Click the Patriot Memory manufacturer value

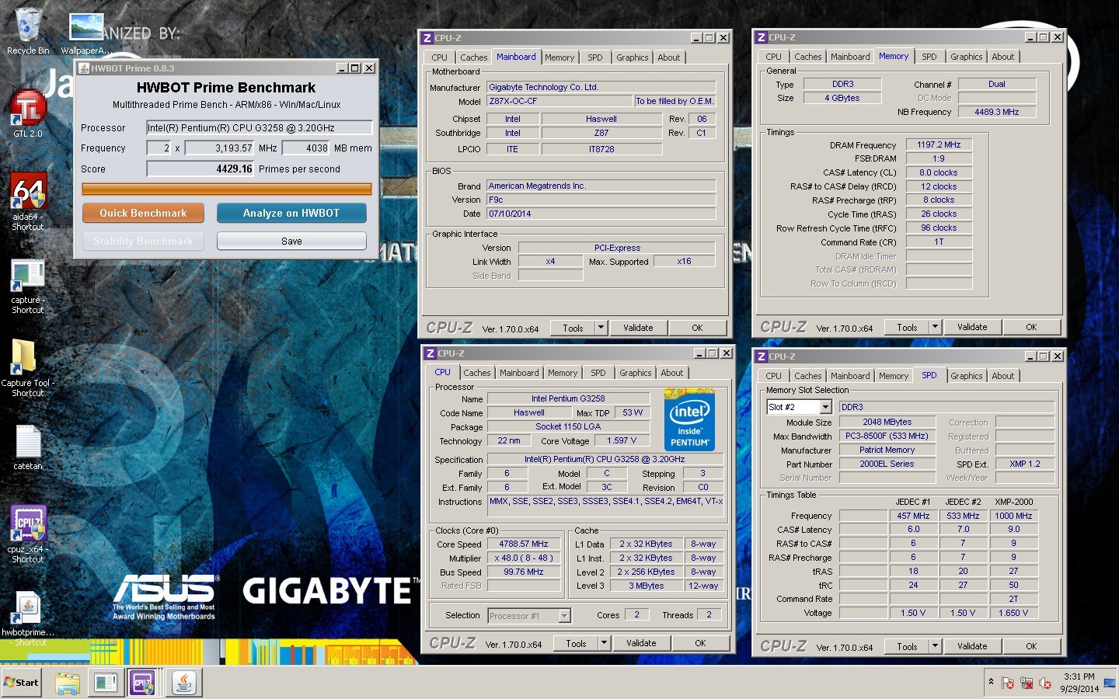887,450
